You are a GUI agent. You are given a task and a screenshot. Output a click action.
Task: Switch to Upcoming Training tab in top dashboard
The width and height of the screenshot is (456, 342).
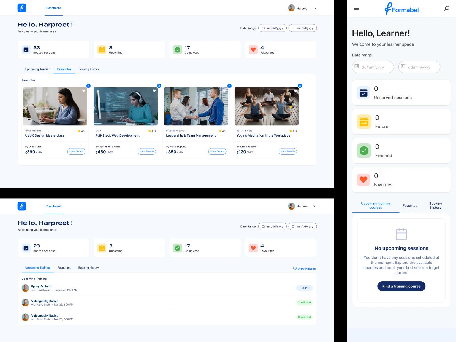38,69
